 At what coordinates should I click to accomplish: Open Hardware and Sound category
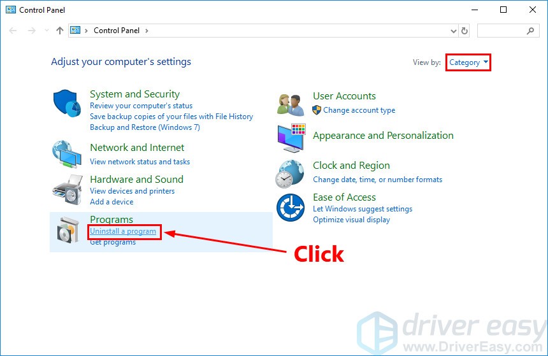tap(136, 179)
